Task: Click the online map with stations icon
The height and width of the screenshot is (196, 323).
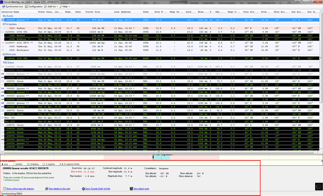Action: tap(4, 189)
